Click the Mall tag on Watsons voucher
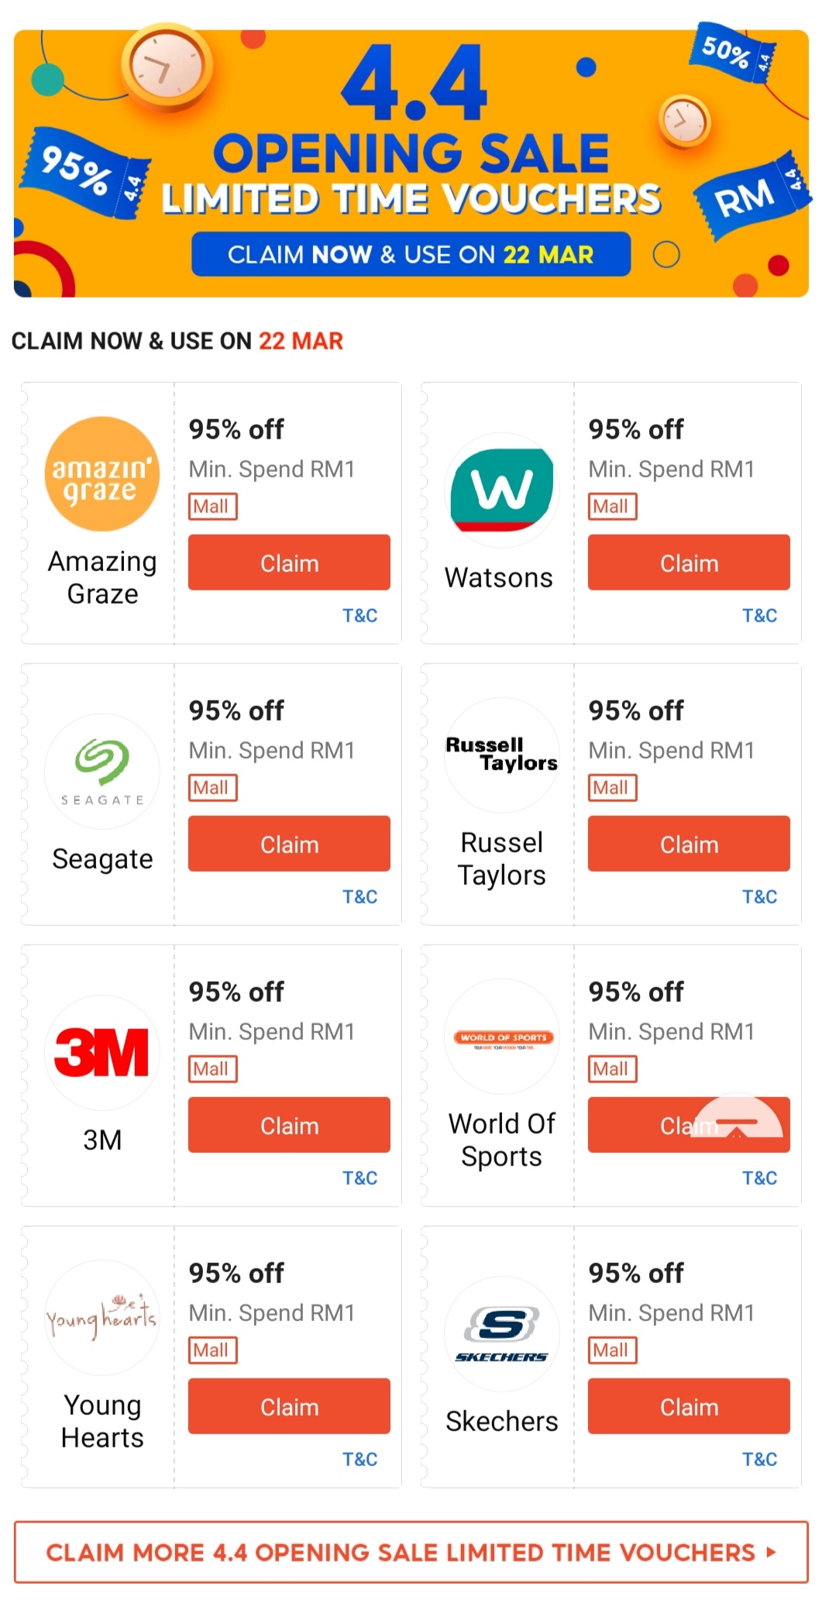The width and height of the screenshot is (829, 1607). pos(612,507)
